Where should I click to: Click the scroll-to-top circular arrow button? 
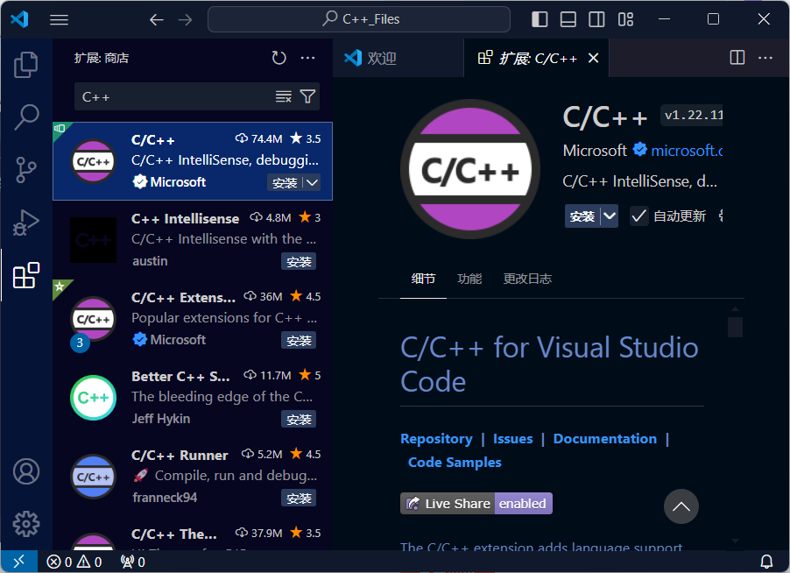[681, 506]
